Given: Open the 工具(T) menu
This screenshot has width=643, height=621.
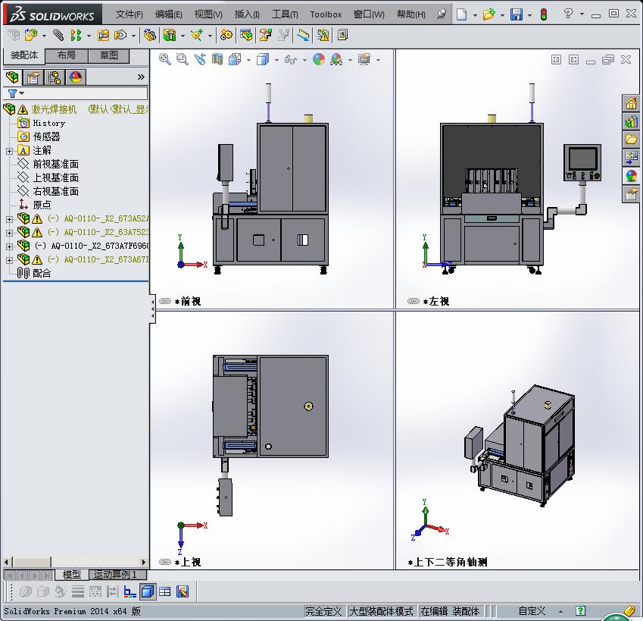Looking at the screenshot, I should (x=285, y=14).
